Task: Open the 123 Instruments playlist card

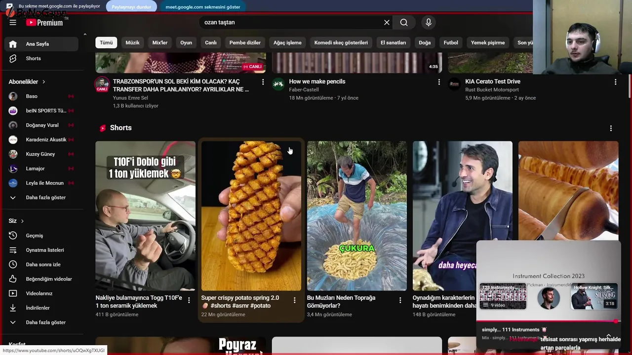Action: coord(503,296)
